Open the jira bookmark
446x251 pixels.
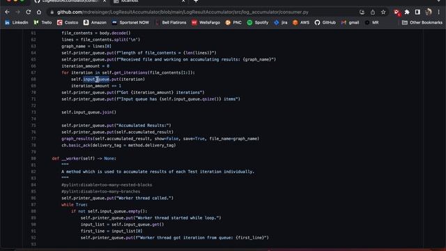coord(281,22)
